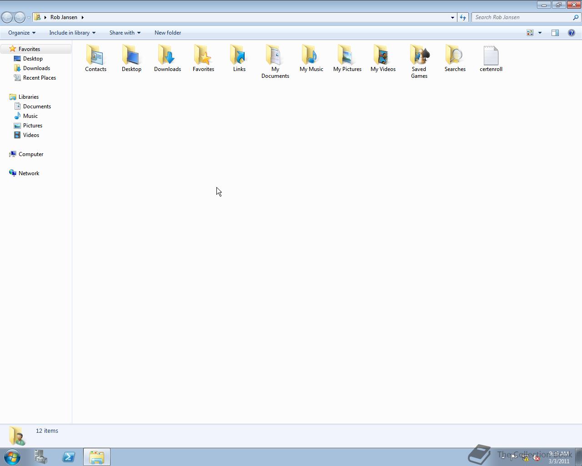Viewport: 582px width, 466px height.
Task: Select Downloads under Favorites in sidebar
Action: [36, 68]
